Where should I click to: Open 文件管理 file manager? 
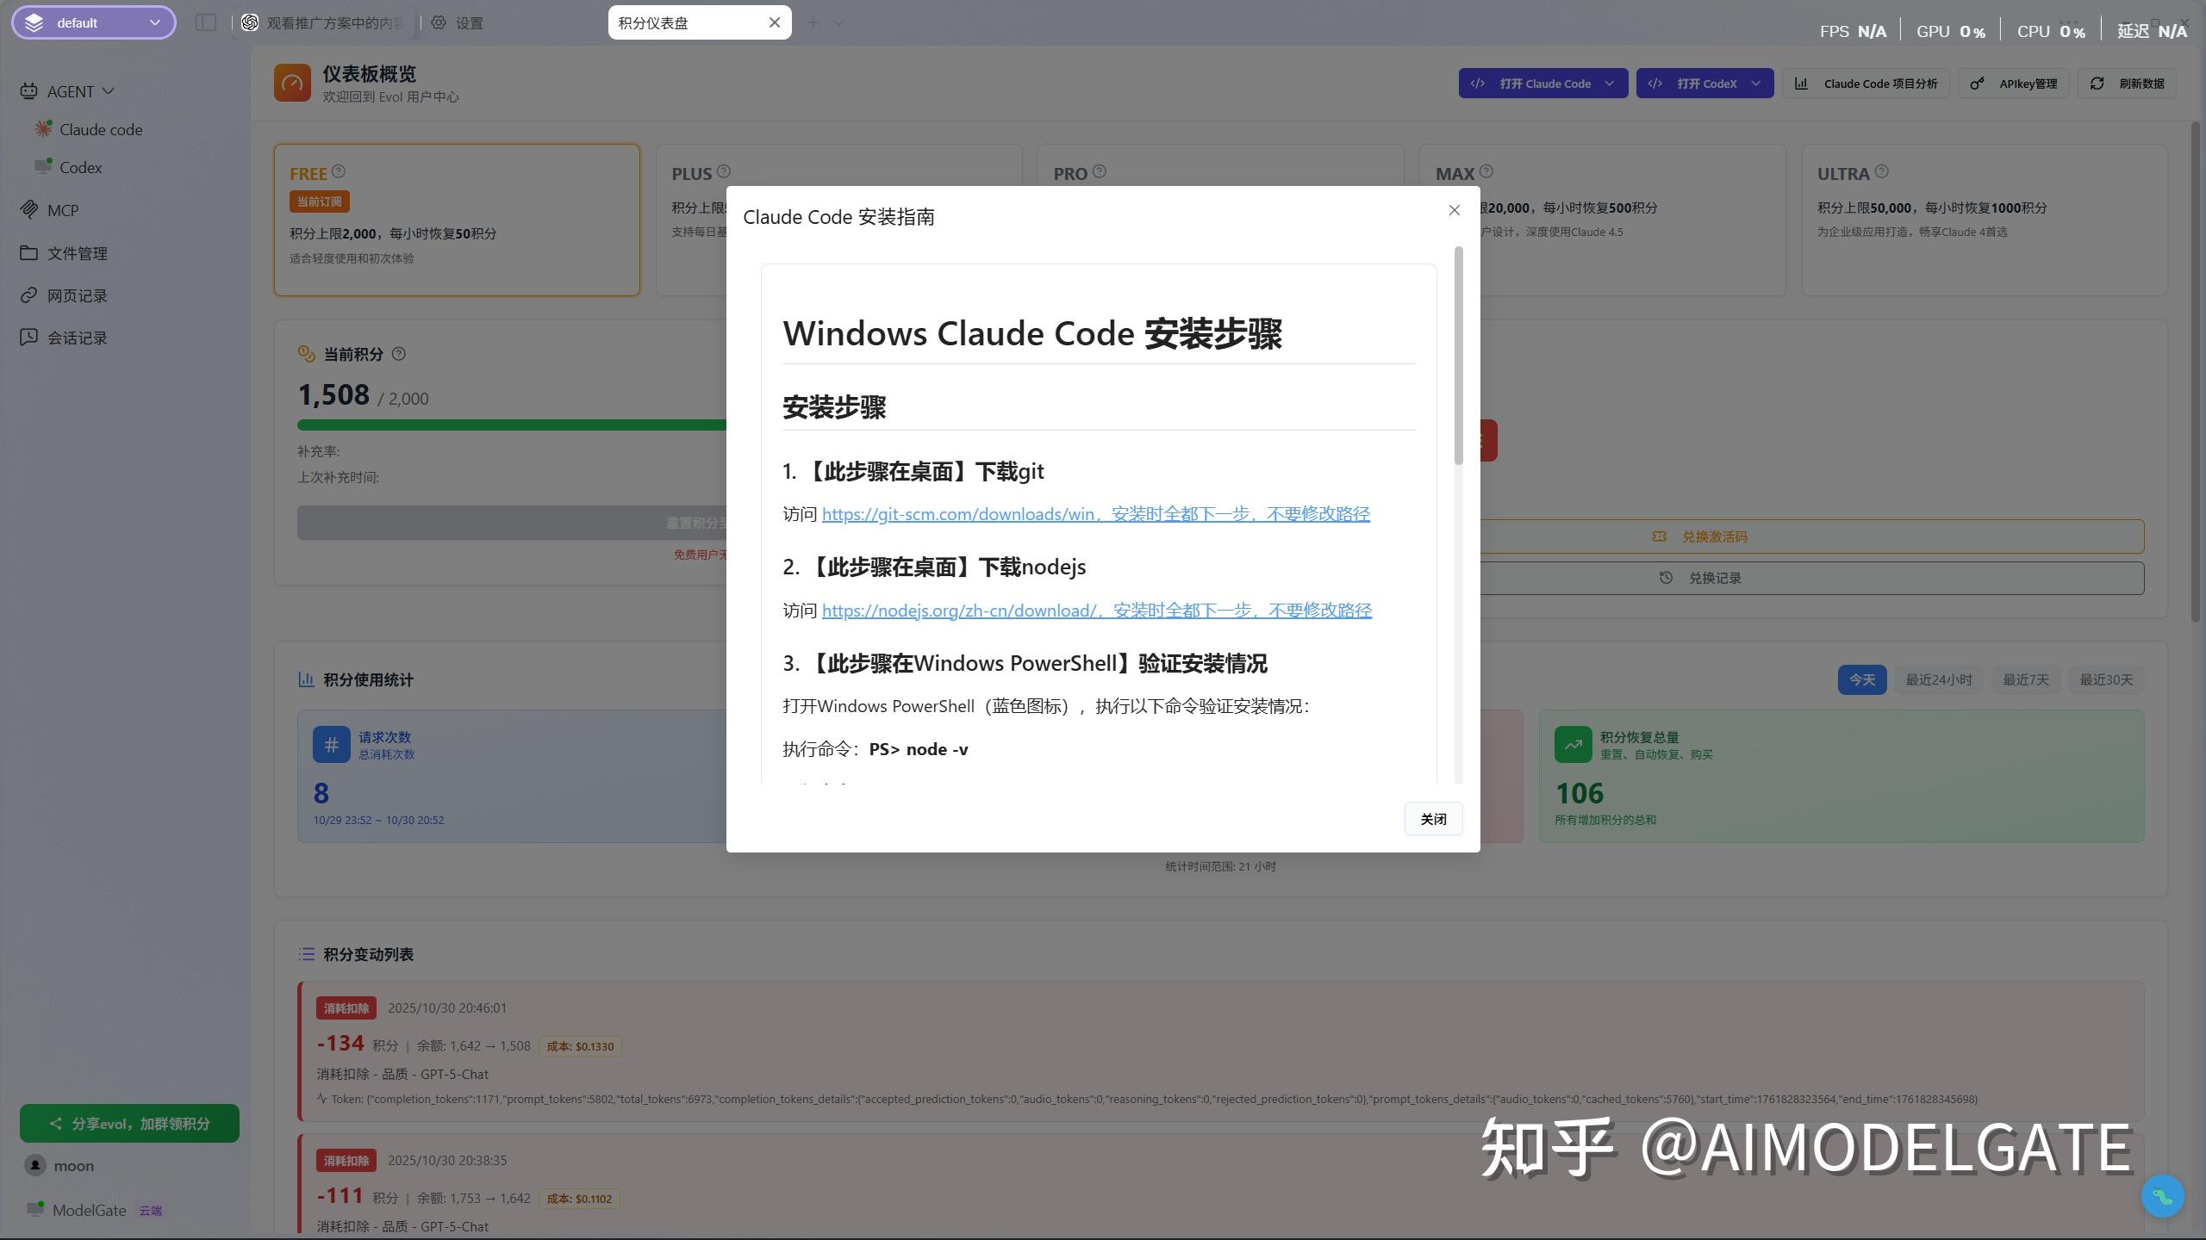(x=77, y=252)
